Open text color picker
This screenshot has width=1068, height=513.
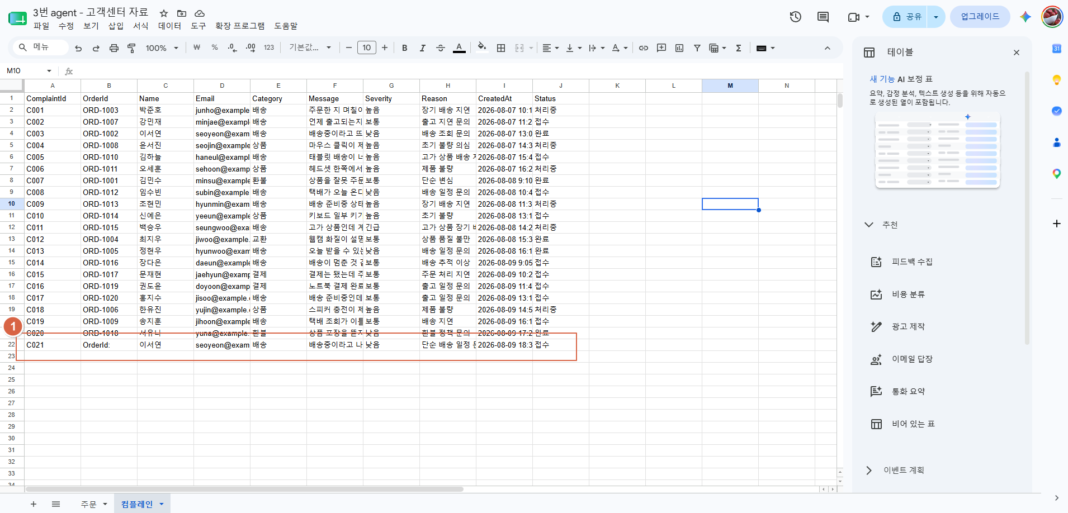tap(459, 48)
